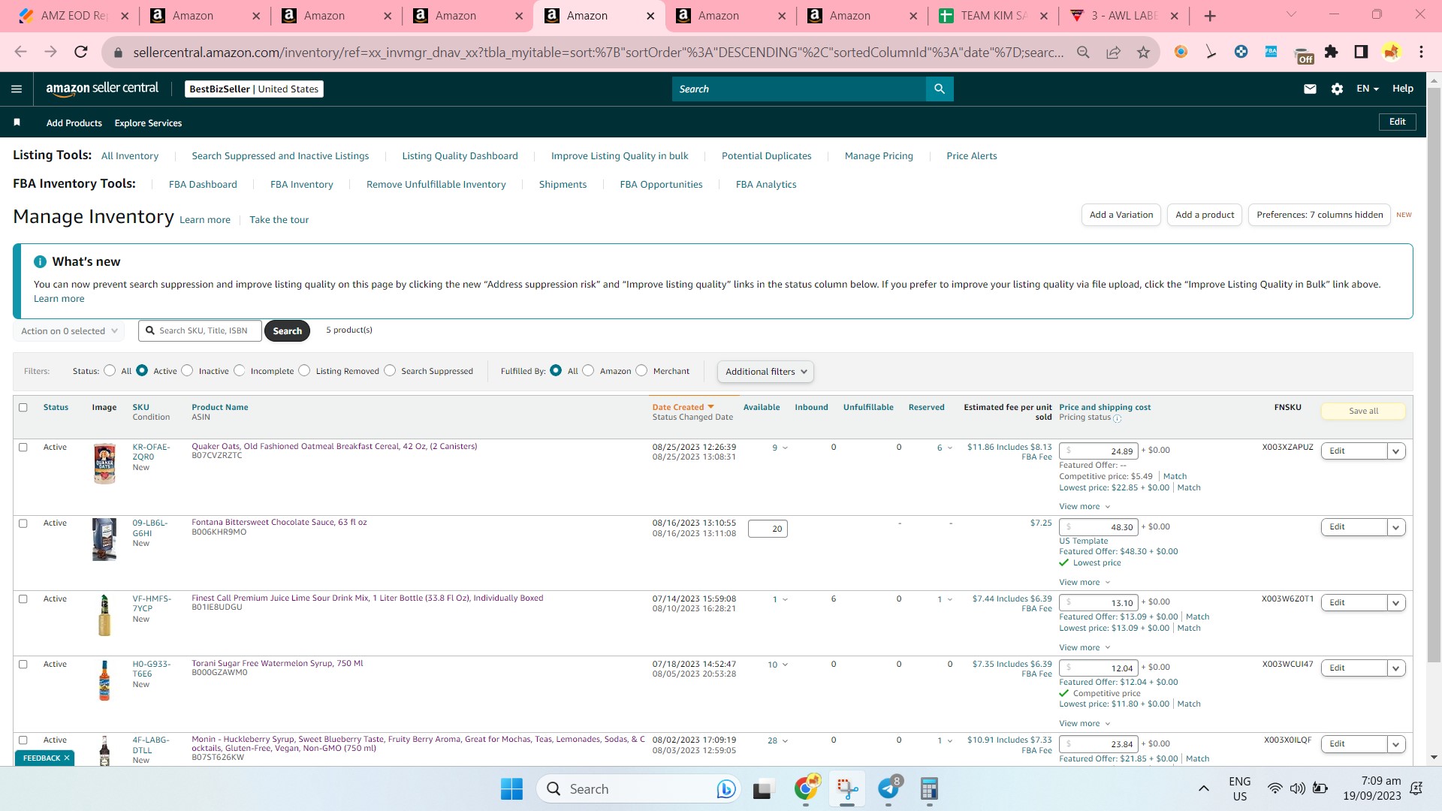Click the Pricing status info icon
Viewport: 1442px width, 811px height.
1117,418
